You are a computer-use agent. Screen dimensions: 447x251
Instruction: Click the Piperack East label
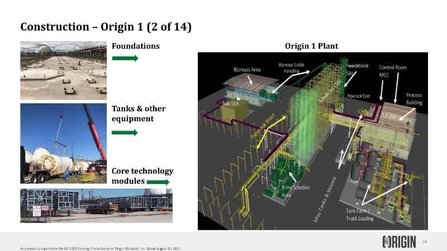pos(359,96)
